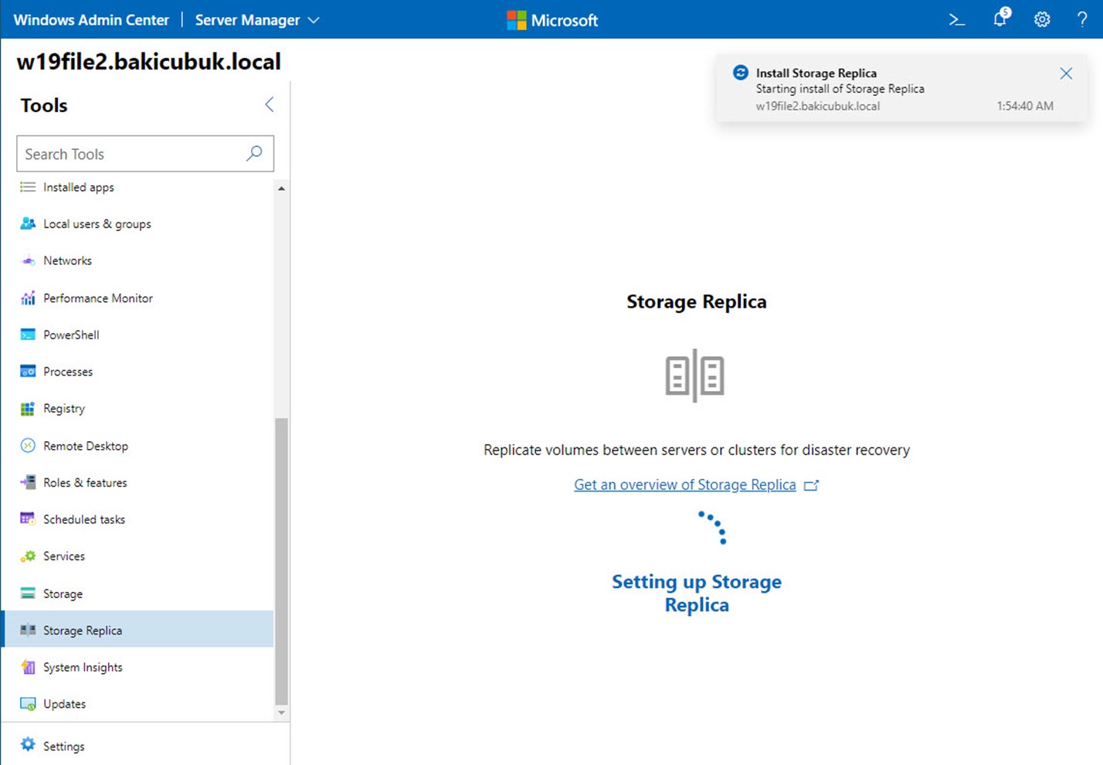Click scrollbar down arrow in tools list

tap(281, 712)
